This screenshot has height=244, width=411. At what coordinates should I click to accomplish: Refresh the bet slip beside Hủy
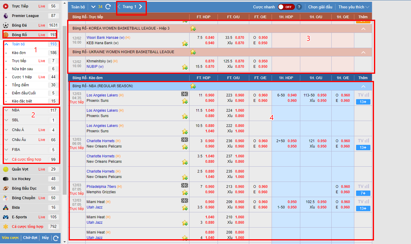click(x=56, y=238)
